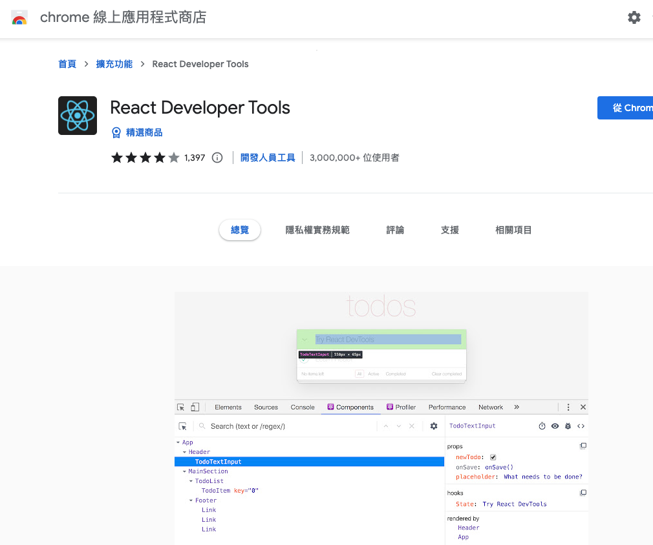Viewport: 653px width, 545px height.
Task: Click the todos input in the preview
Action: pos(388,340)
